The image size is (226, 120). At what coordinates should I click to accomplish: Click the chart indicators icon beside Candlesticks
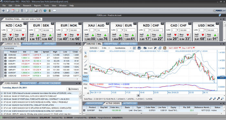(135, 48)
